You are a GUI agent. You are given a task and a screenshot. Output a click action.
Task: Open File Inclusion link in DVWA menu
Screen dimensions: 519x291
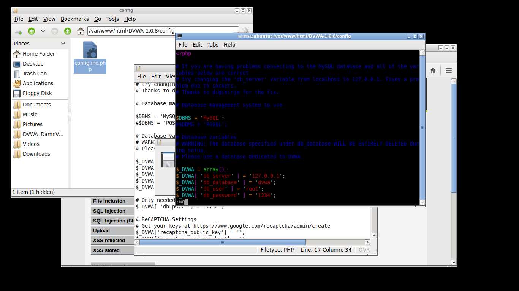click(x=112, y=201)
